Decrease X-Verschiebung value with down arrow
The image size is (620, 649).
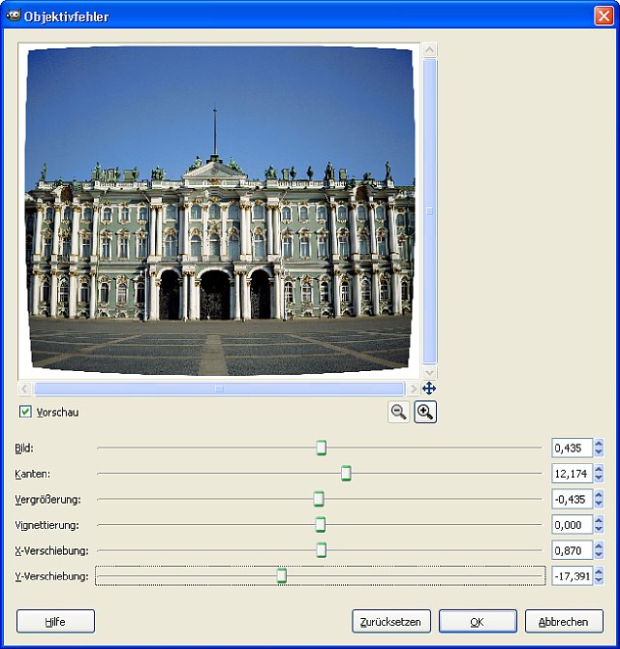(599, 555)
